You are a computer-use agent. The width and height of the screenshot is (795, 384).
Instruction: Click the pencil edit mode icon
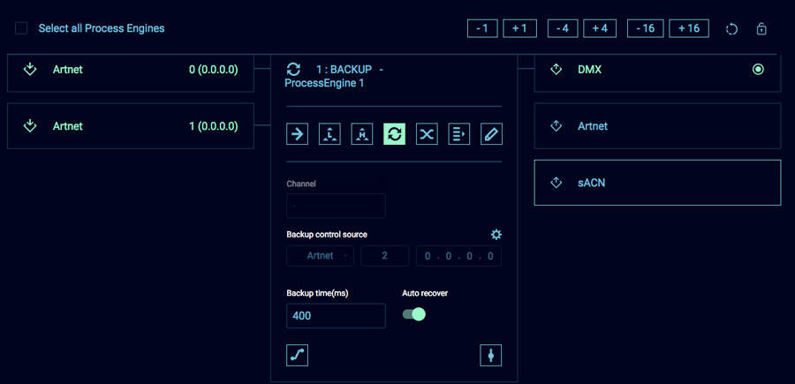[x=491, y=134]
